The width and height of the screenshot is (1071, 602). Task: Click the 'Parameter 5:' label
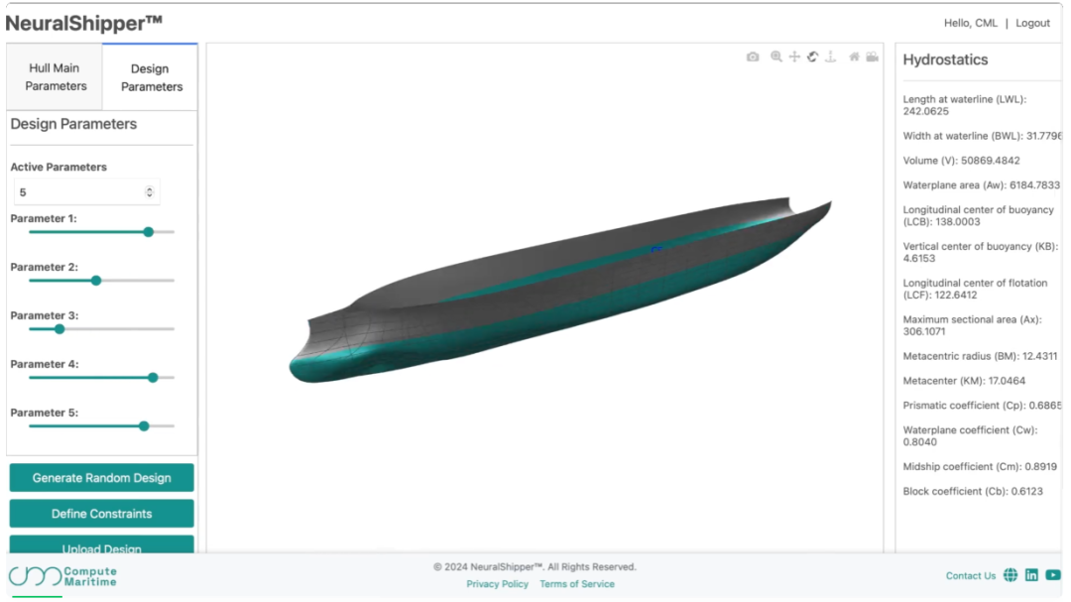[45, 413]
